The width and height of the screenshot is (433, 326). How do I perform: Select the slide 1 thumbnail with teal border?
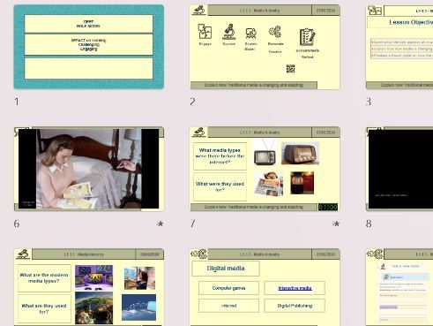89,47
